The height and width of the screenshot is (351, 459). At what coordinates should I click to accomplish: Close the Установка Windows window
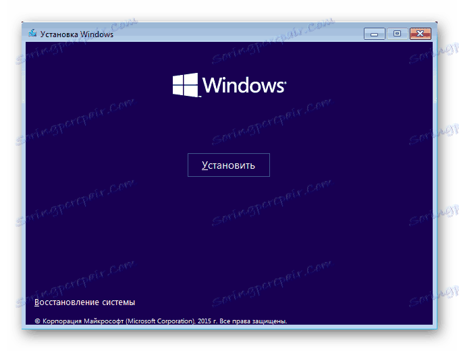(x=421, y=34)
